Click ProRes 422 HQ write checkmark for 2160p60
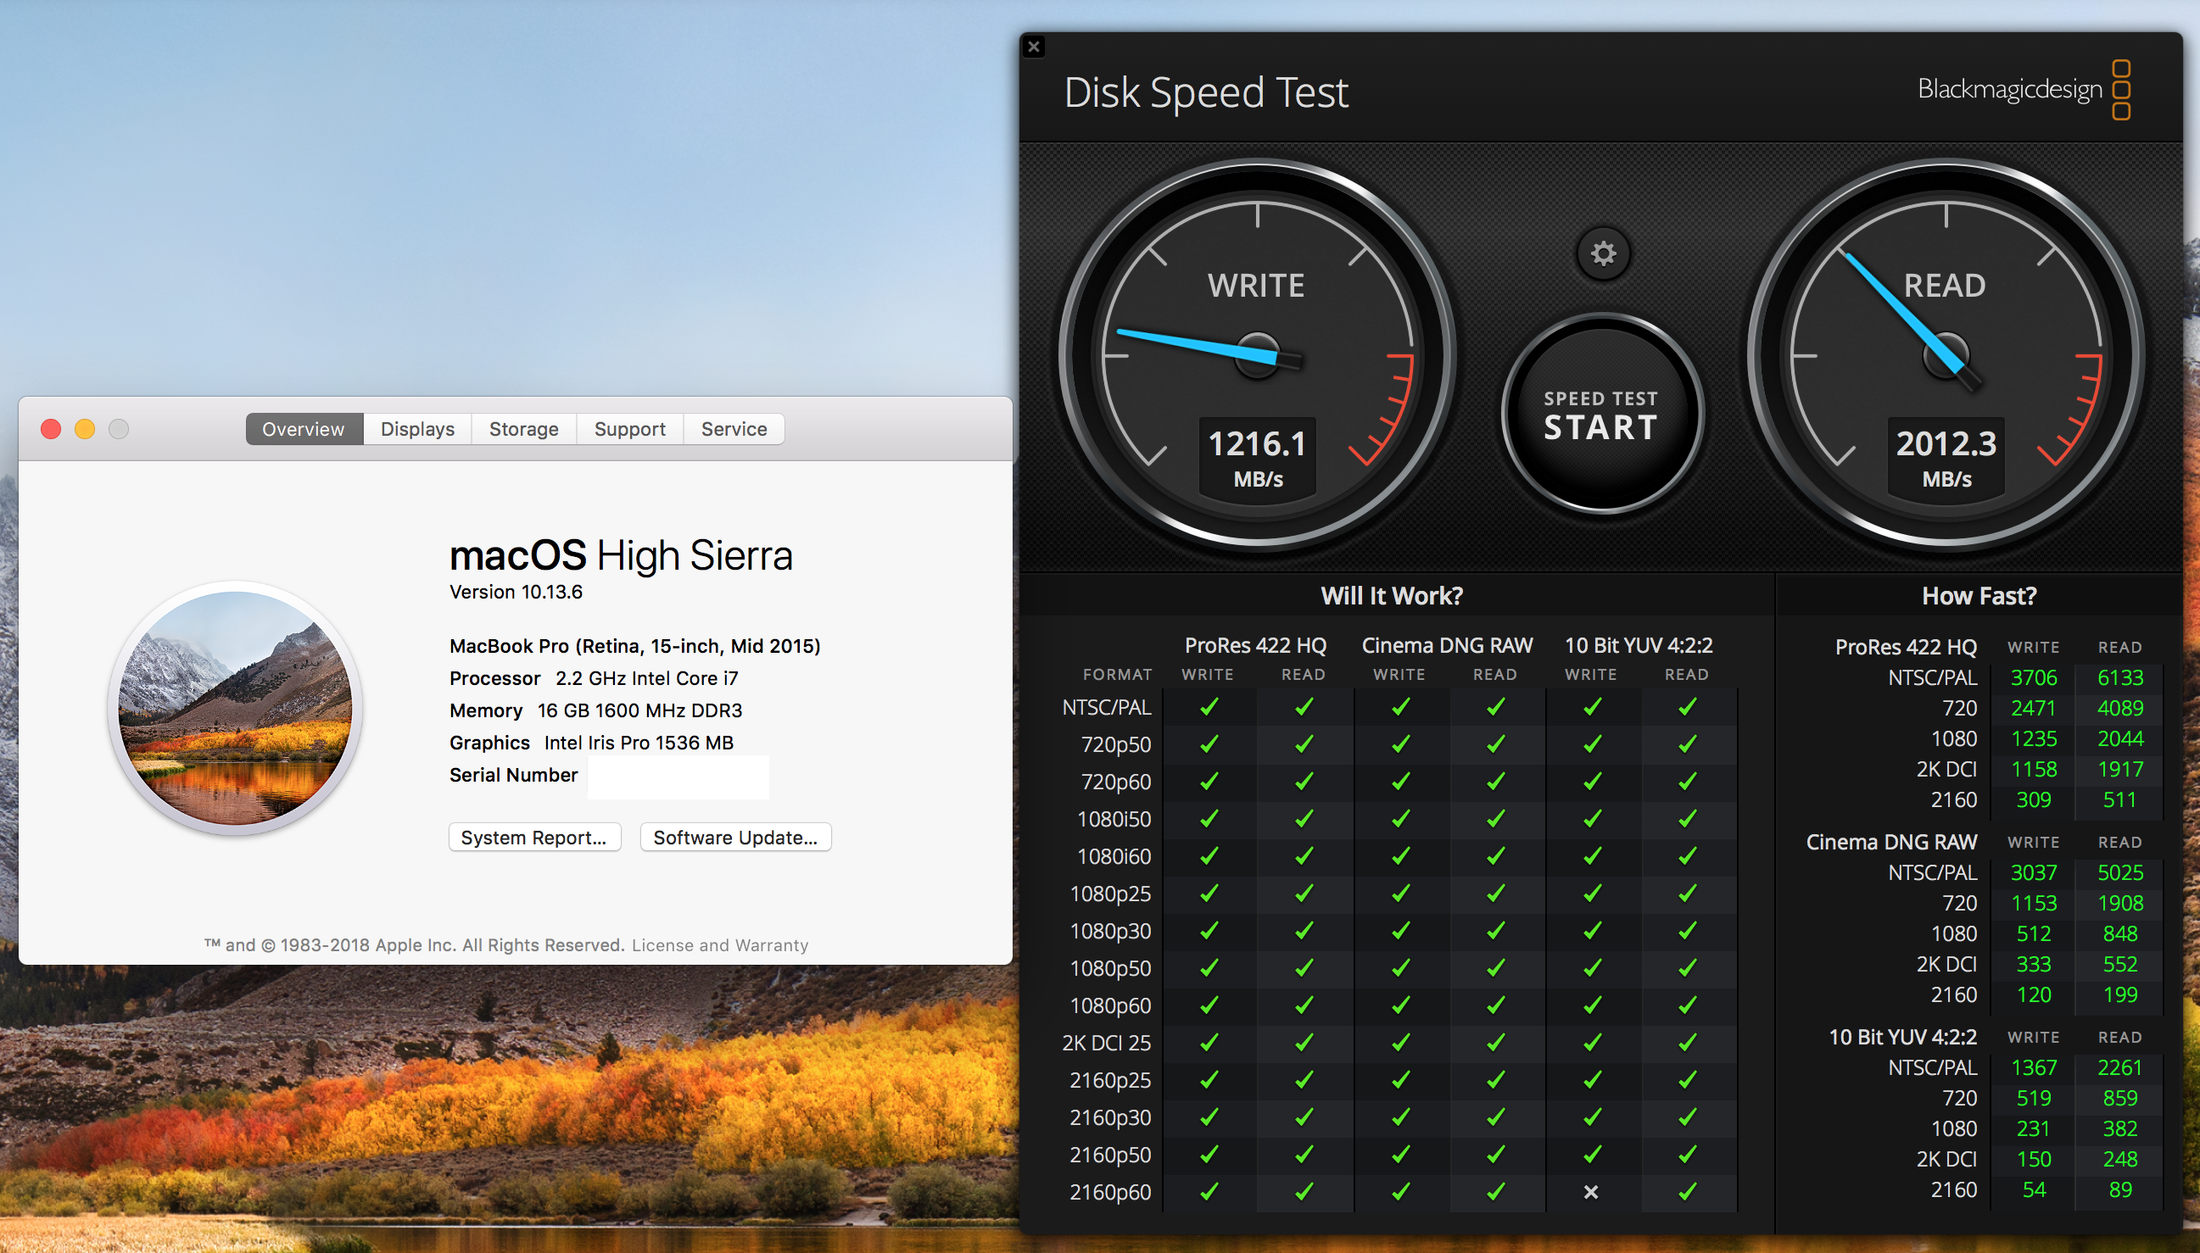The width and height of the screenshot is (2200, 1253). (1209, 1192)
